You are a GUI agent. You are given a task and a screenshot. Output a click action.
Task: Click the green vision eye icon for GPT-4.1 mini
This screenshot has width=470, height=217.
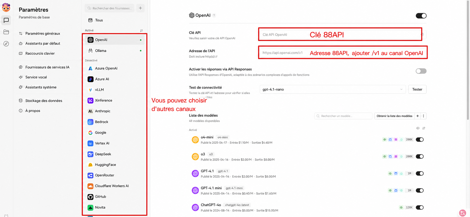pos(390,191)
